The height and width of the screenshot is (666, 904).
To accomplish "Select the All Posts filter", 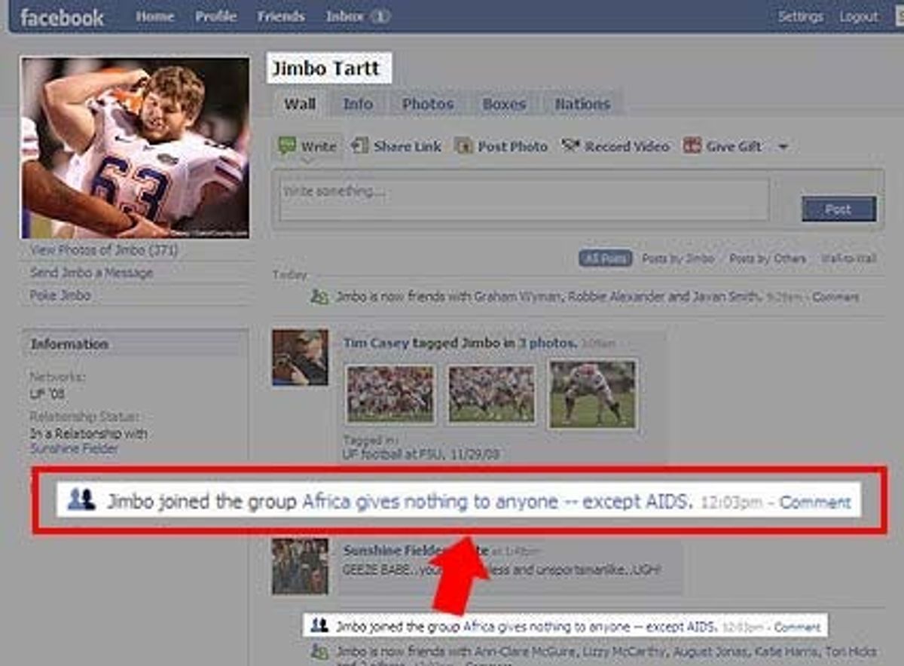I will point(606,258).
